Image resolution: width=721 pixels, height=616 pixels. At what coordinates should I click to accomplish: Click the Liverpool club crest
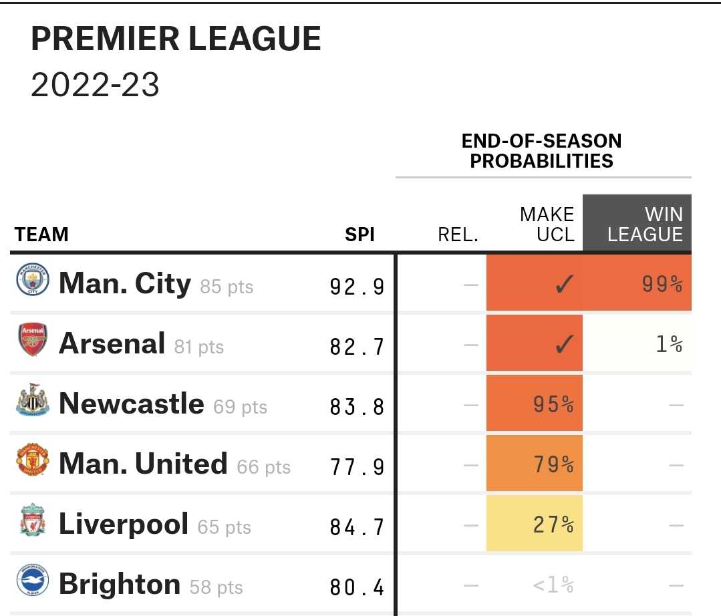coord(32,520)
